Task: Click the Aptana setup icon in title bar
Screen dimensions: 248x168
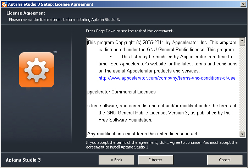Action: click(x=4, y=4)
